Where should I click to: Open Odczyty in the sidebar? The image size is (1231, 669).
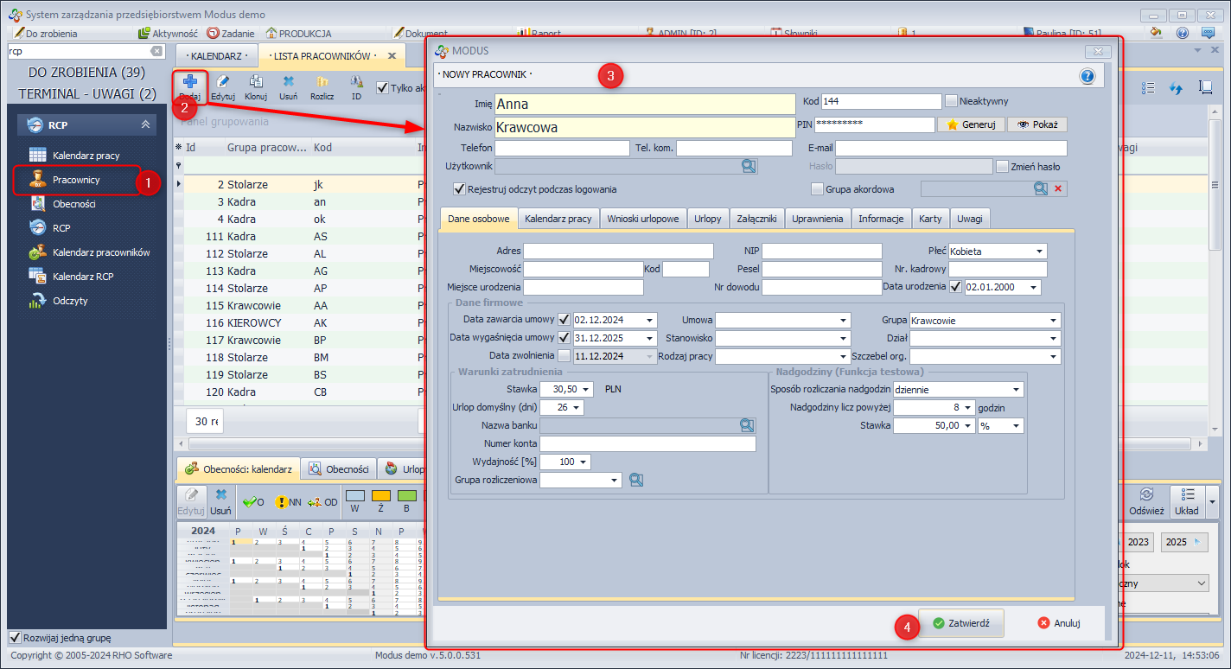(69, 301)
